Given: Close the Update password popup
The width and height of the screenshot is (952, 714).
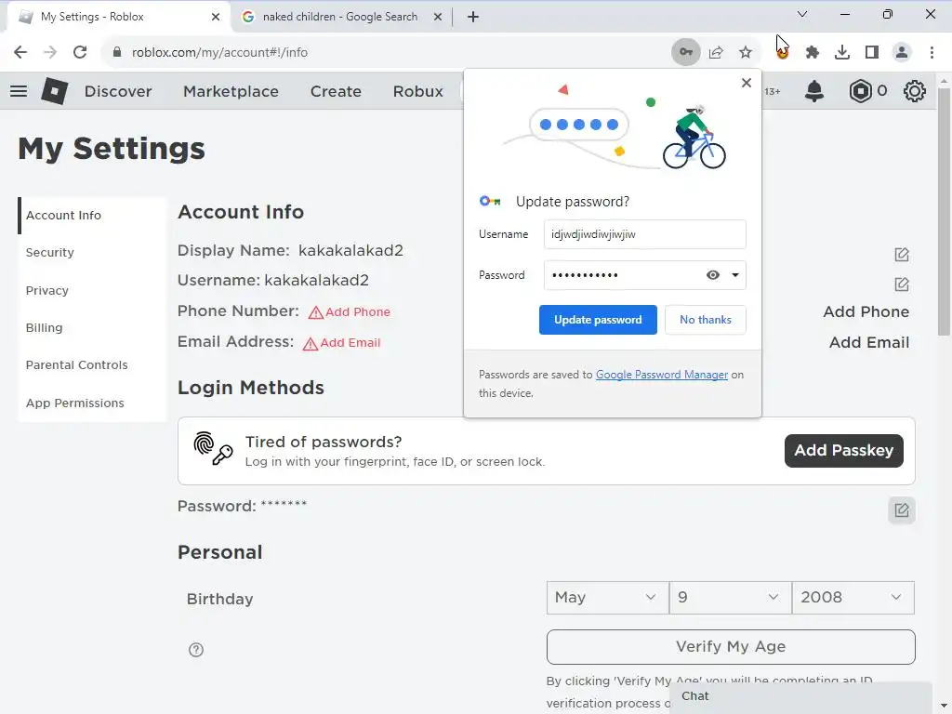Looking at the screenshot, I should pos(747,83).
